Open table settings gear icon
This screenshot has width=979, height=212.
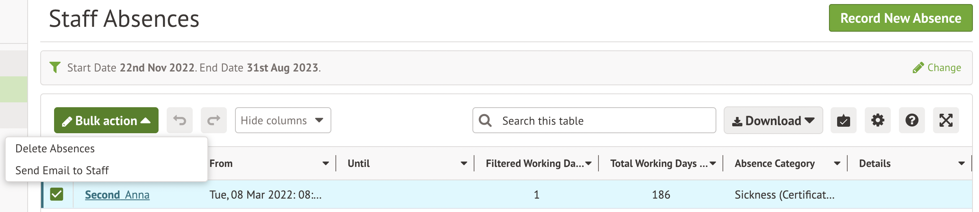877,120
